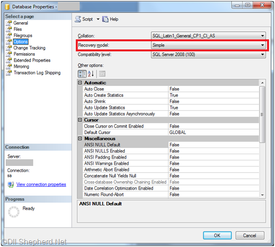Open the Script dropdown arrow
275x247 pixels.
(98, 19)
